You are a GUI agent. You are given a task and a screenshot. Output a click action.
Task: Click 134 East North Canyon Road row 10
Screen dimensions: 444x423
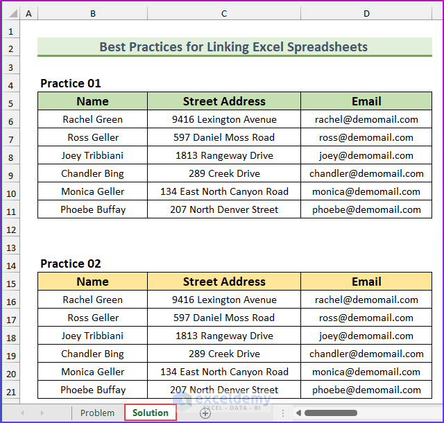(x=224, y=191)
